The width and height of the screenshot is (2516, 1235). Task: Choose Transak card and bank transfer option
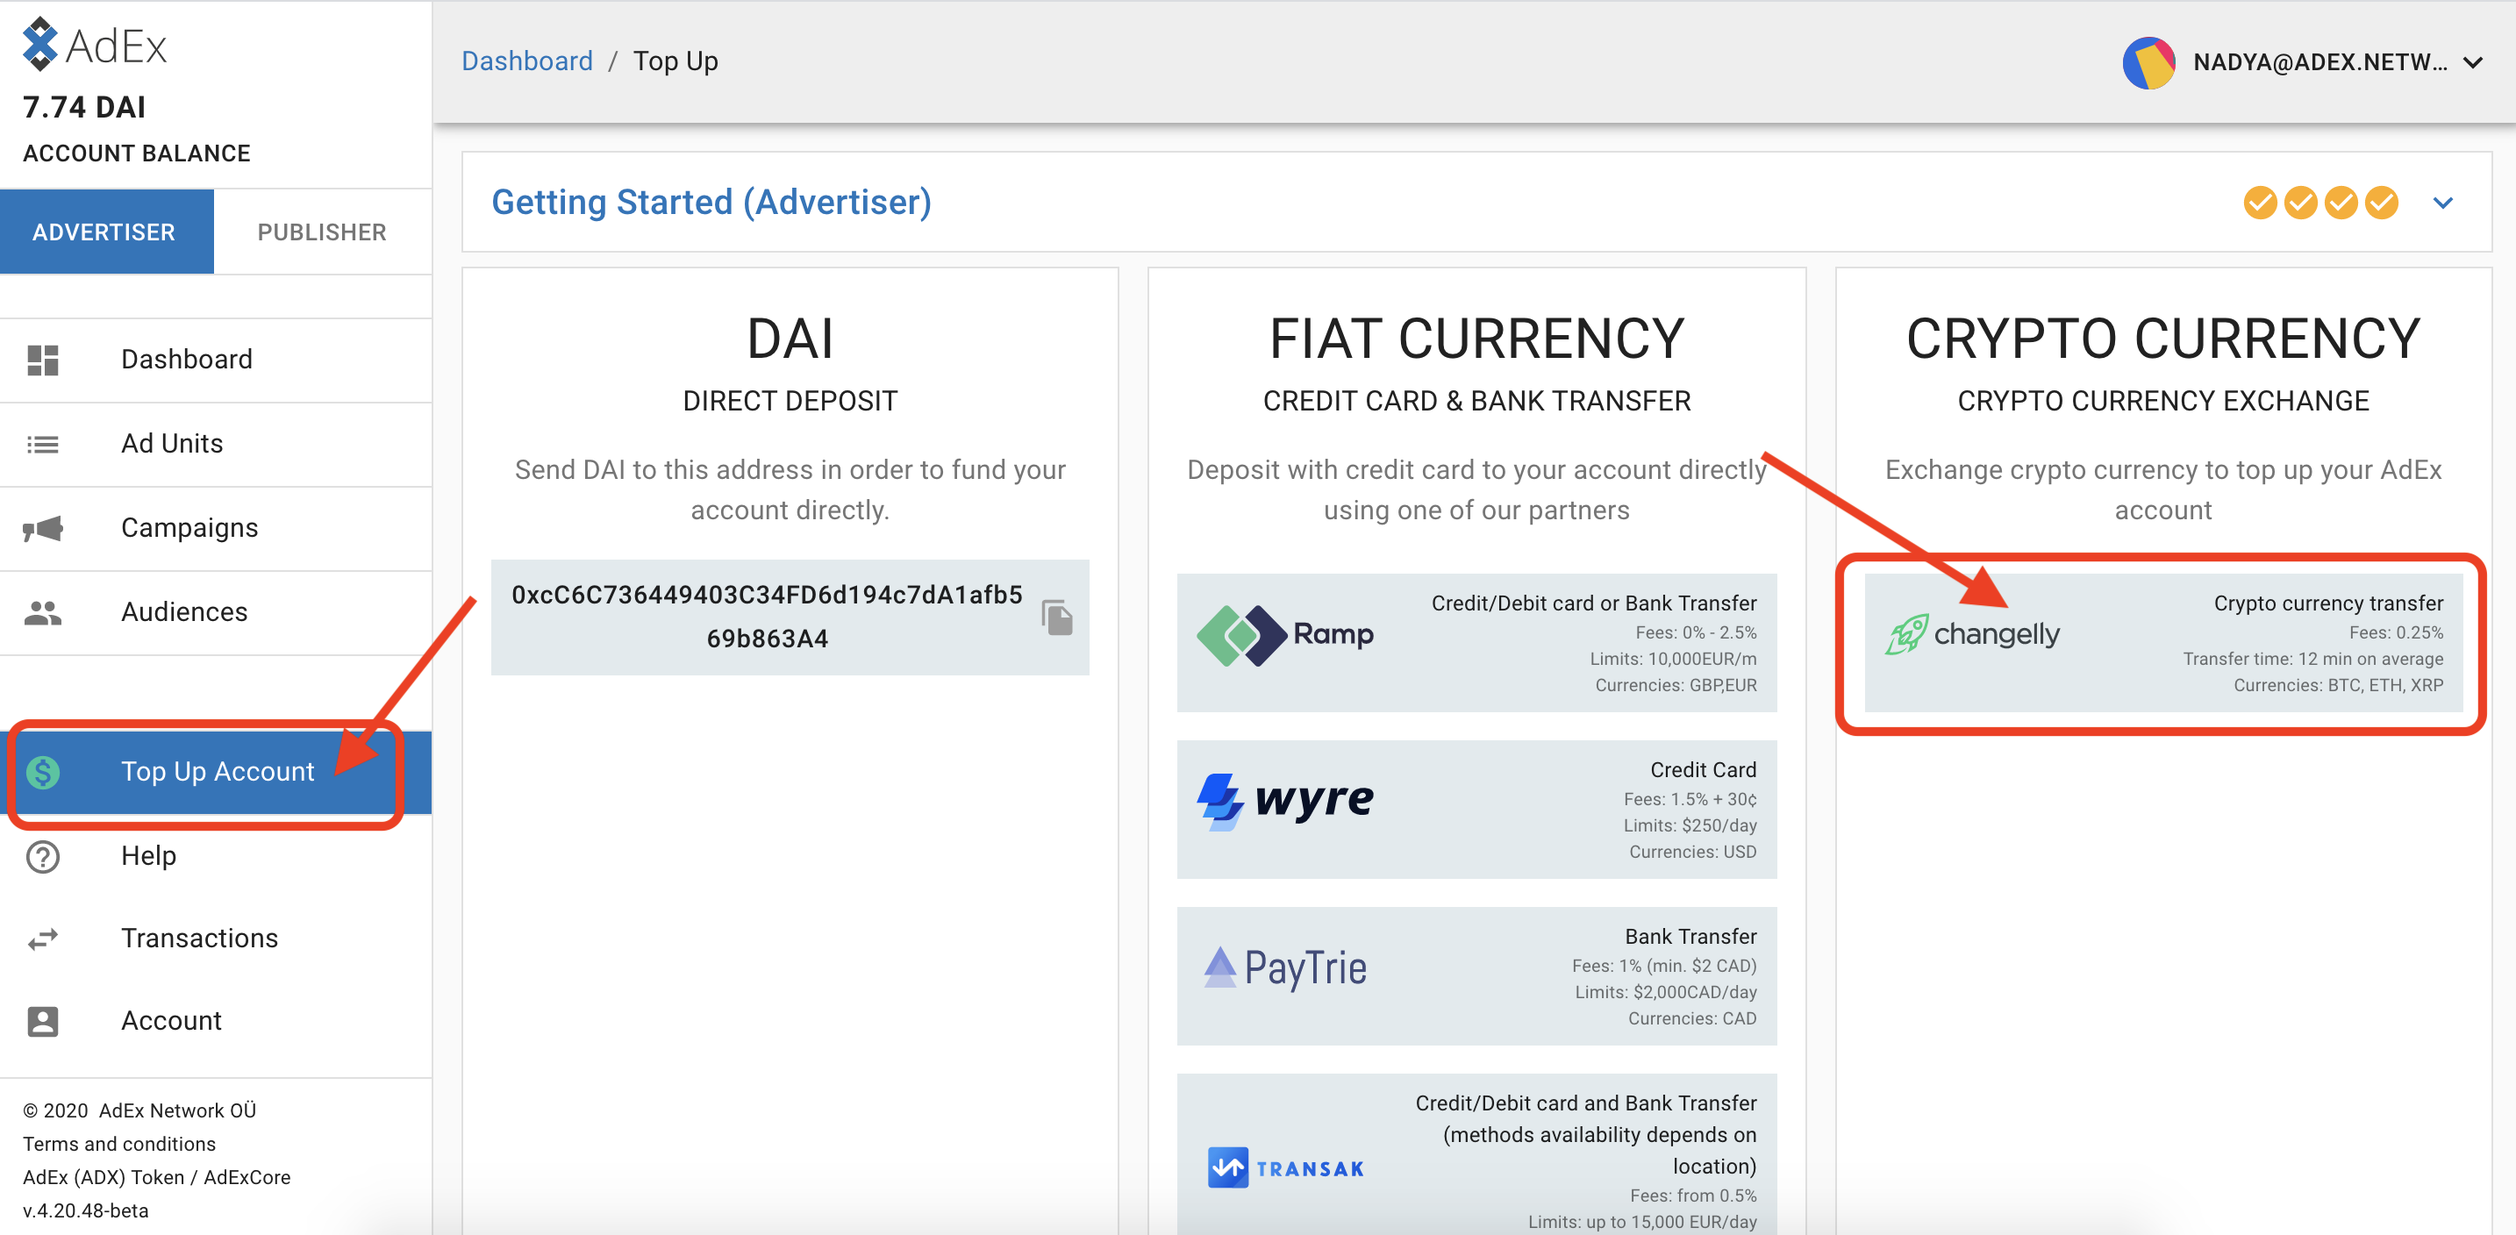pyautogui.click(x=1476, y=1155)
